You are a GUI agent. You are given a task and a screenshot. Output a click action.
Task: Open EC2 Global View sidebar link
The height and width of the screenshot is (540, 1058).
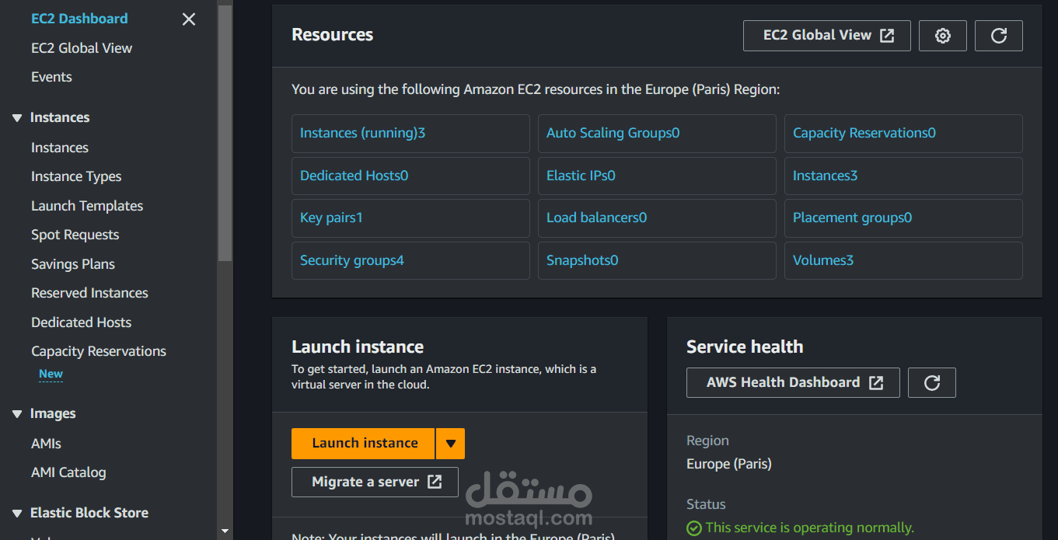pos(82,48)
